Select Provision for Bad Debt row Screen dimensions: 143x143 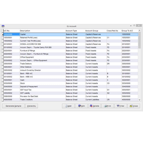click(71, 96)
